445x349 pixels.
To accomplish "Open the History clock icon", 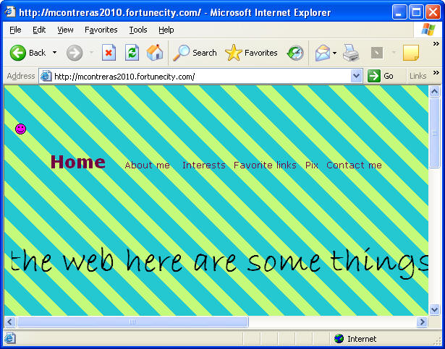I will pos(295,53).
